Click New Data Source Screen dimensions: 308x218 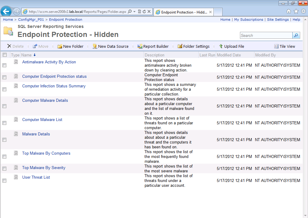click(110, 46)
